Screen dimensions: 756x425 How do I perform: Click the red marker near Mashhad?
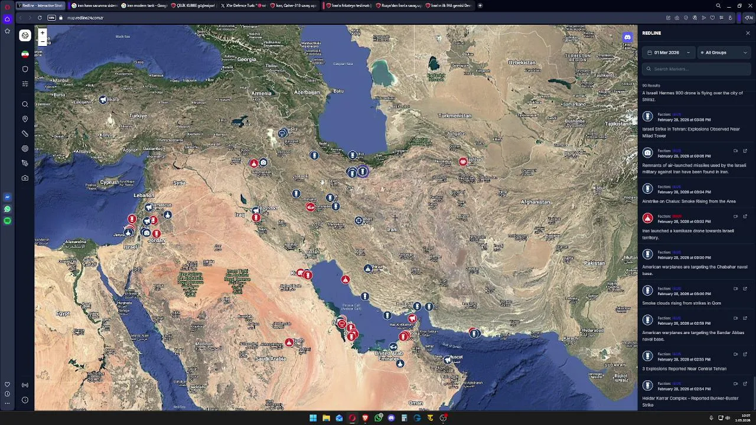(463, 162)
